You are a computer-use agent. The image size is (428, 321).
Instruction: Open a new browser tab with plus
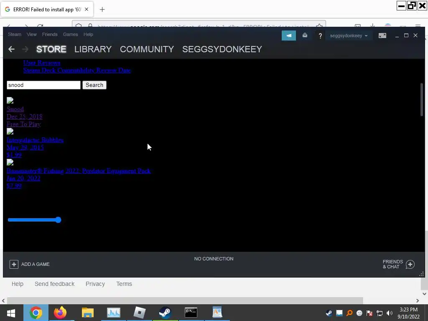click(102, 10)
